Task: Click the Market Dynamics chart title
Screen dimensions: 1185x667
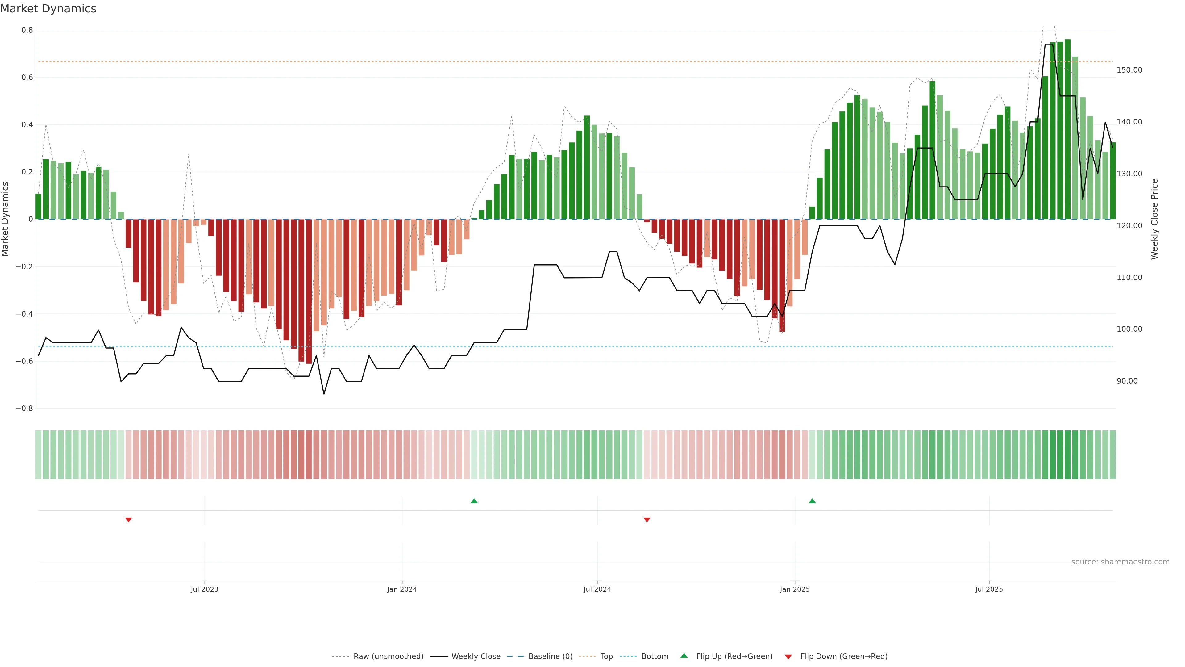Action: tap(48, 9)
